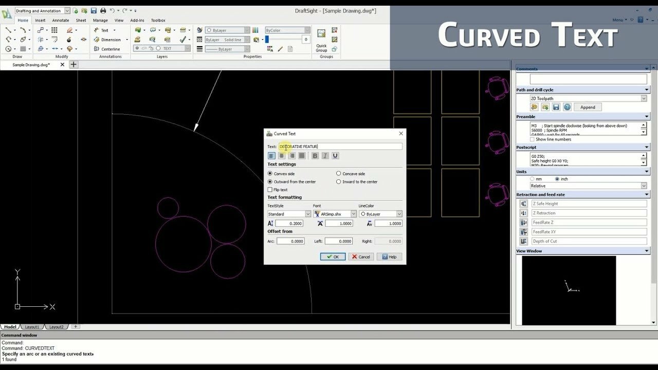Screen dimensions: 658x370
Task: Click the toolpath help icon beside Append
Action: 567,107
